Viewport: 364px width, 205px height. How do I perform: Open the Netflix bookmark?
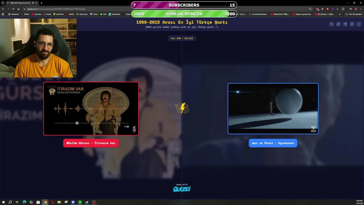pyautogui.click(x=70, y=14)
